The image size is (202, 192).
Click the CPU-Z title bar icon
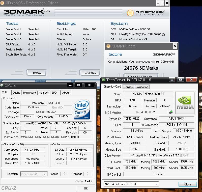click(2, 85)
